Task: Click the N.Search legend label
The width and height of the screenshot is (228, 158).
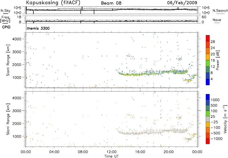Action: coord(220,11)
